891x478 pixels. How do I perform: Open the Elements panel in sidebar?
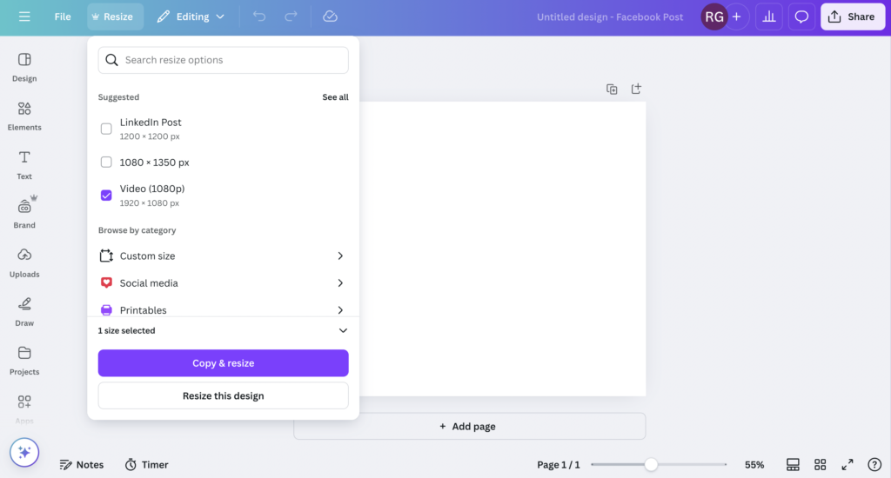point(23,116)
